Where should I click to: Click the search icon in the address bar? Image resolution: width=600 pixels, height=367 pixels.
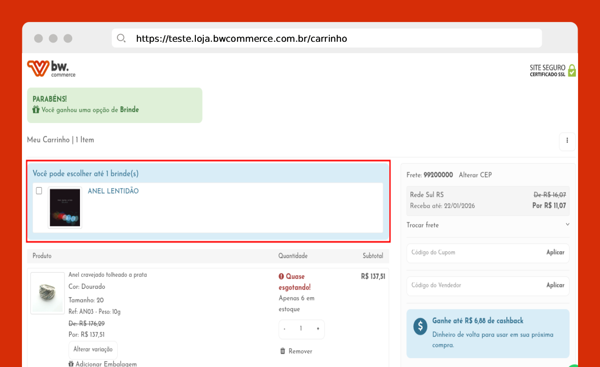tap(121, 38)
